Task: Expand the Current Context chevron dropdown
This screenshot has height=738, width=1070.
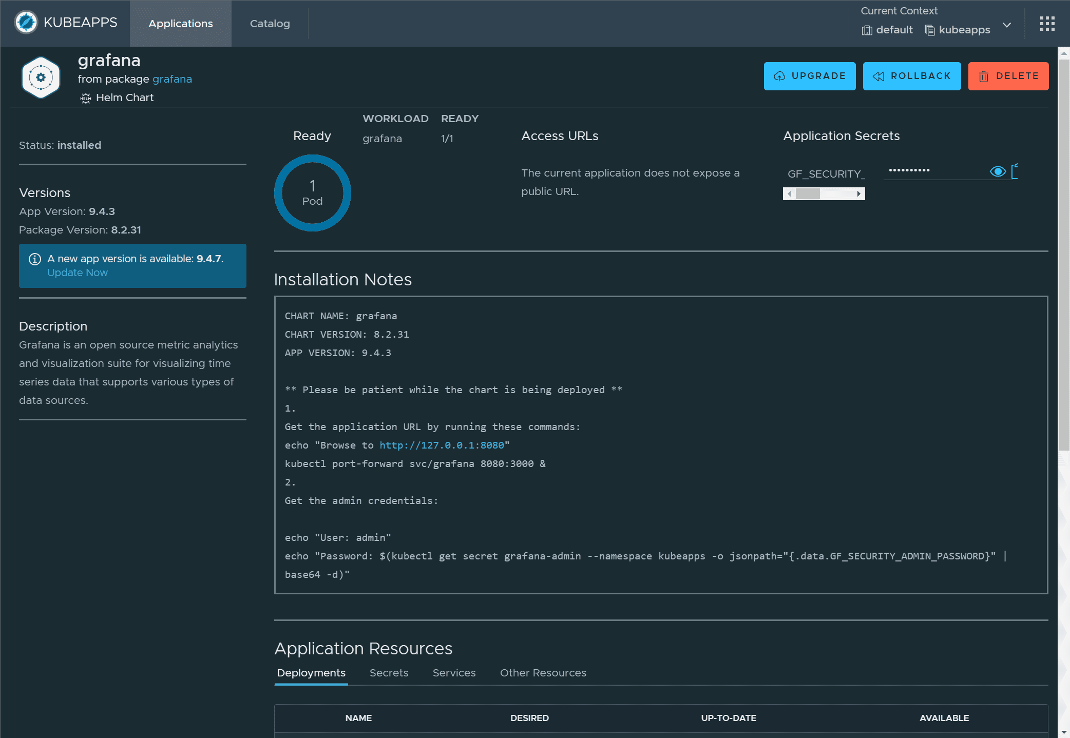Action: click(1007, 25)
